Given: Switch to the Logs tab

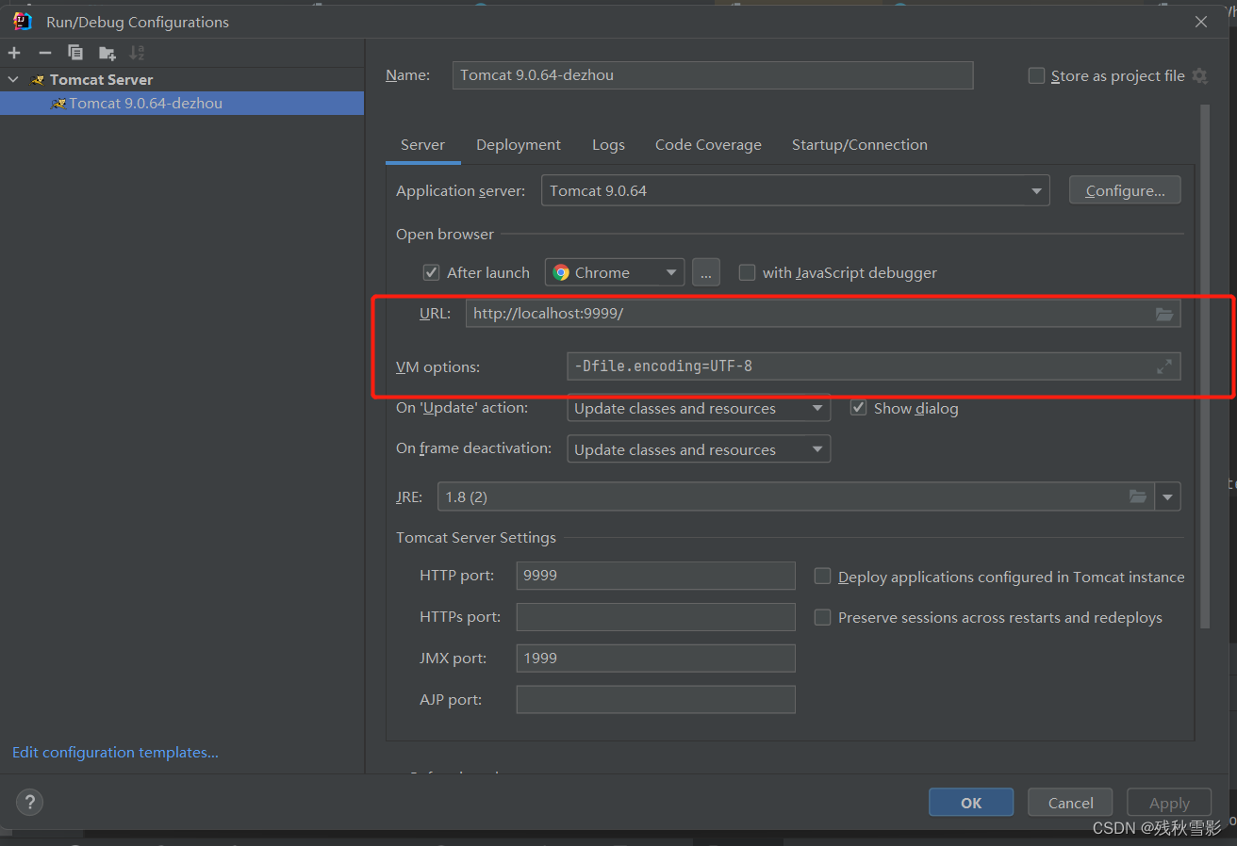Looking at the screenshot, I should pos(608,144).
